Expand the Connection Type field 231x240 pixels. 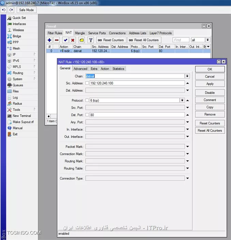(x=187, y=178)
